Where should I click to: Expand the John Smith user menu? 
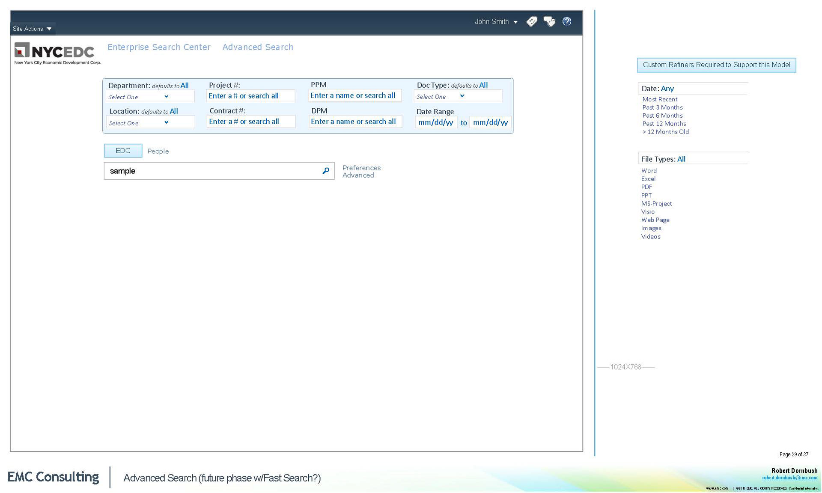point(496,21)
